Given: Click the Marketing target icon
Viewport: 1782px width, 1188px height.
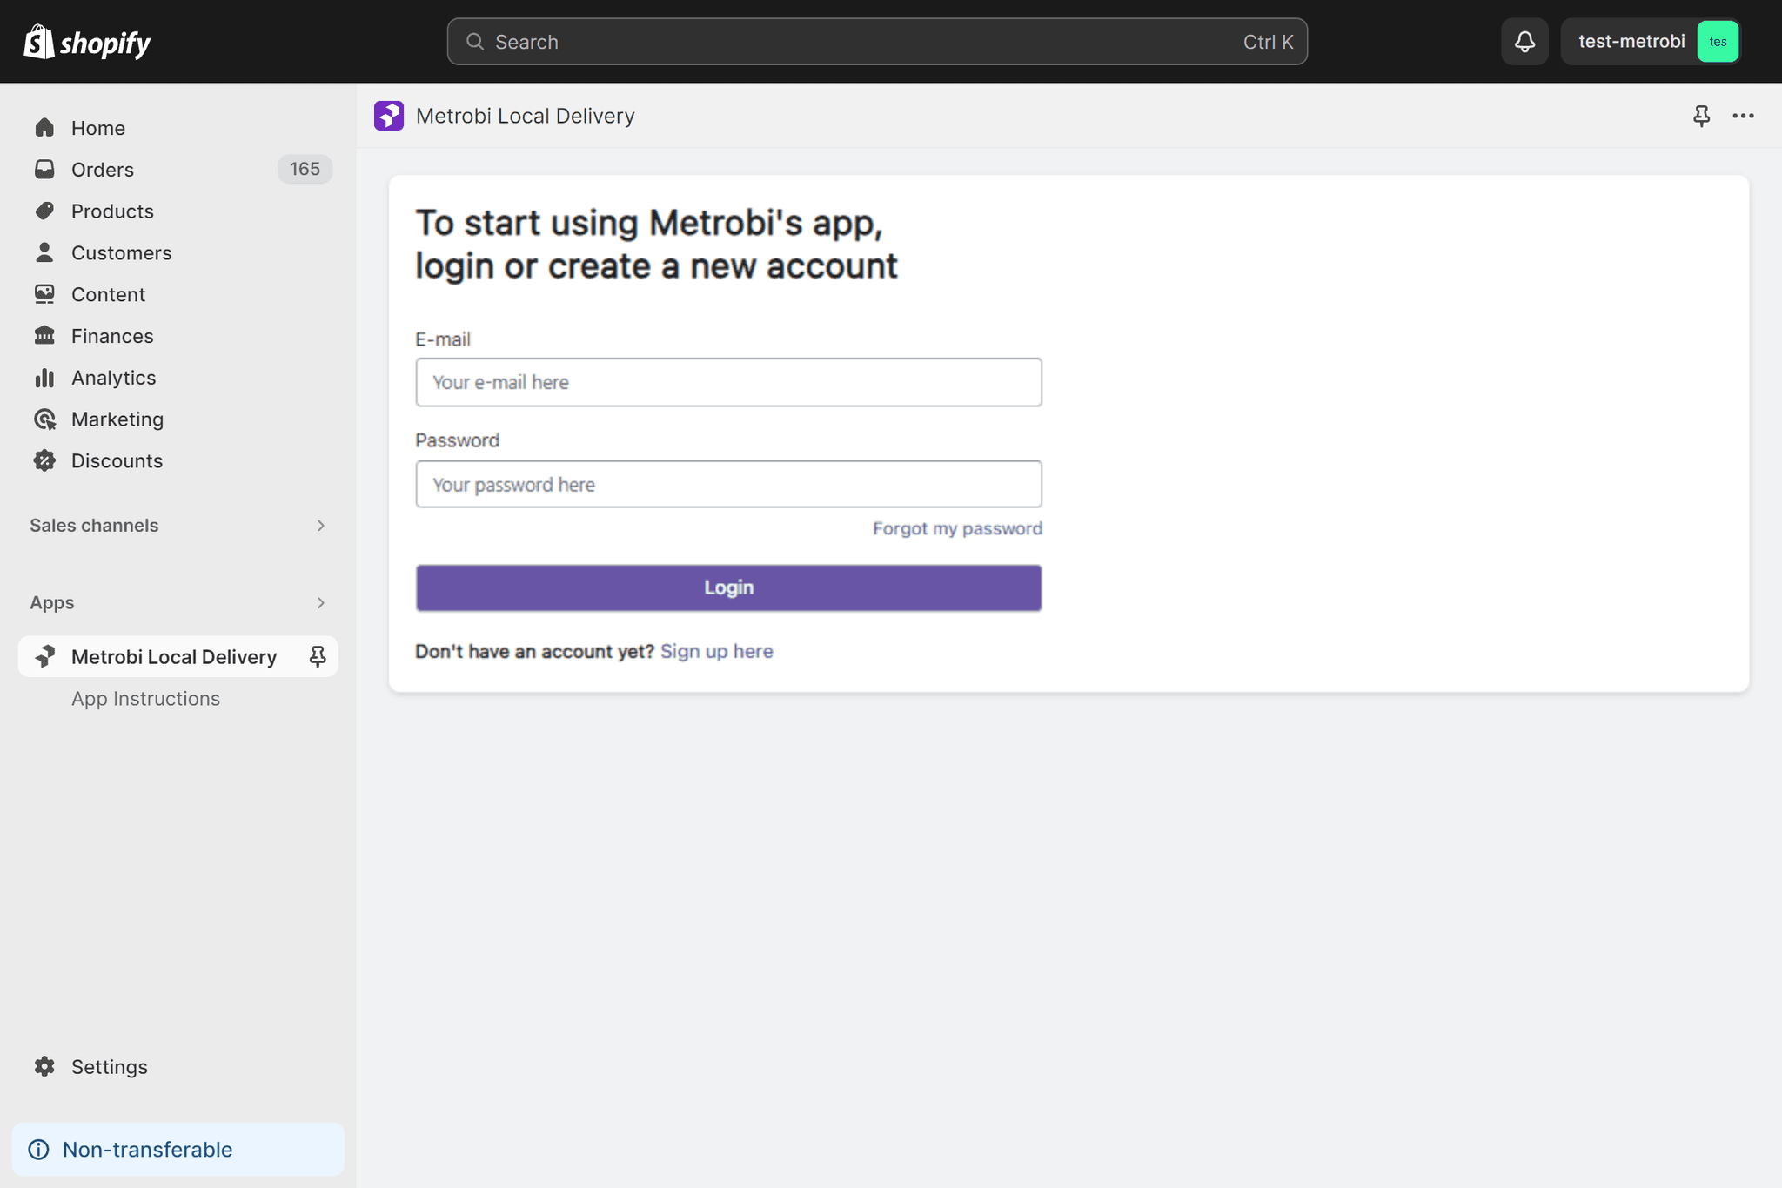Looking at the screenshot, I should [44, 419].
